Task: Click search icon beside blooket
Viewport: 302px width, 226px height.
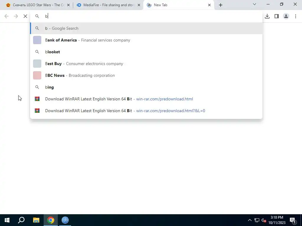Action: point(37,52)
